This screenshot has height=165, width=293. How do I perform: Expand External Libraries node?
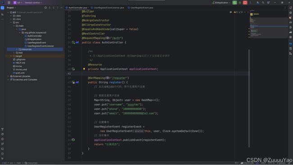(8, 76)
